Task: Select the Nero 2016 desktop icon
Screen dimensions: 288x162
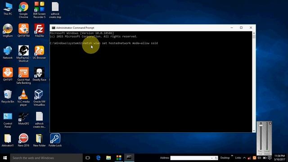Action: click(x=23, y=140)
